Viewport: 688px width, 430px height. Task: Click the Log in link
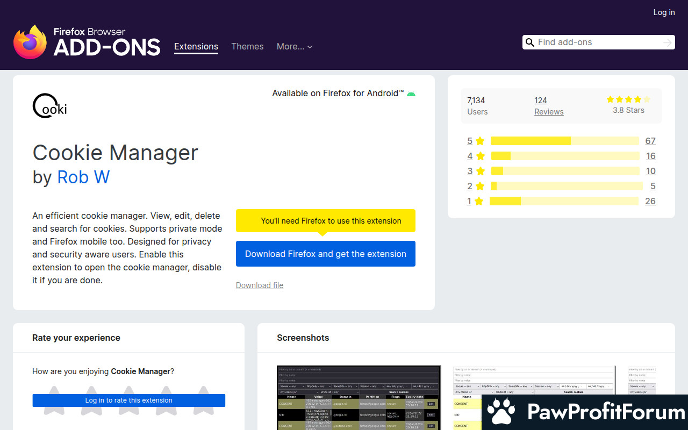point(664,12)
